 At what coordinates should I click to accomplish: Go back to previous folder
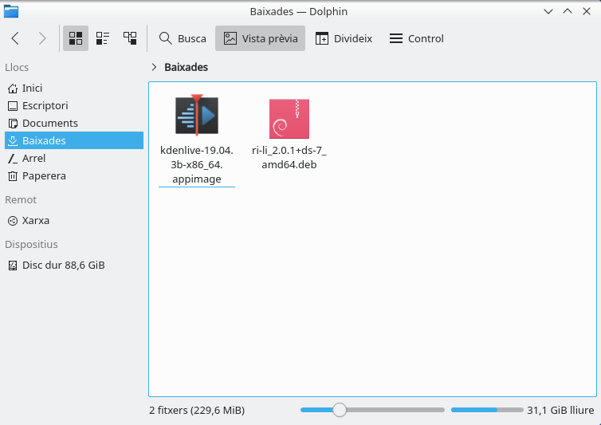pyautogui.click(x=16, y=38)
